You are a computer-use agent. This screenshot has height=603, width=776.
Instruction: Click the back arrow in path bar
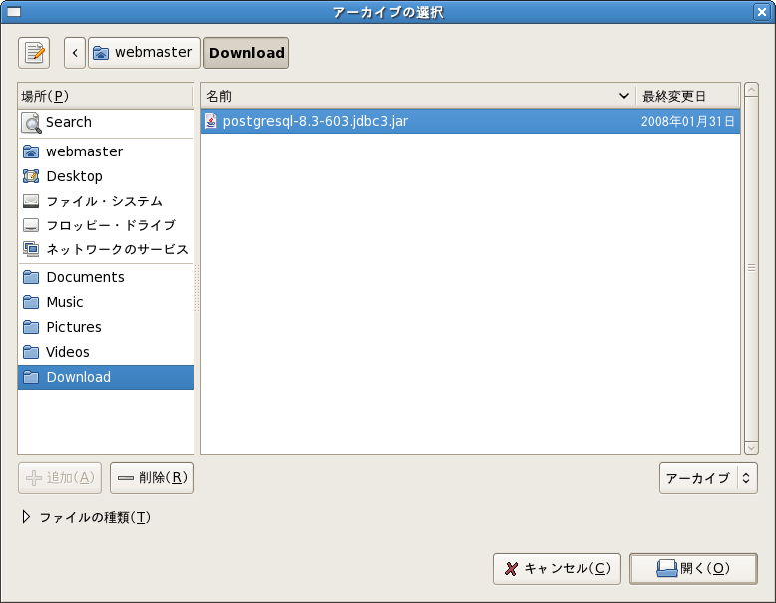point(75,53)
